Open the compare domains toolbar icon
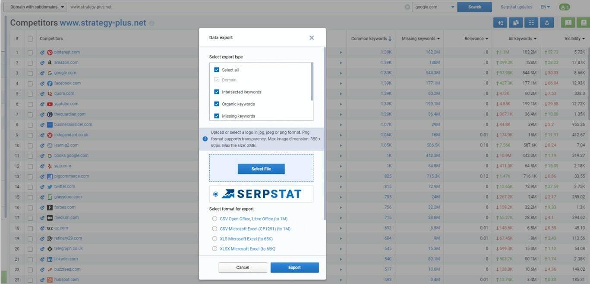Viewport: 590px width, 284px height. pos(516,22)
